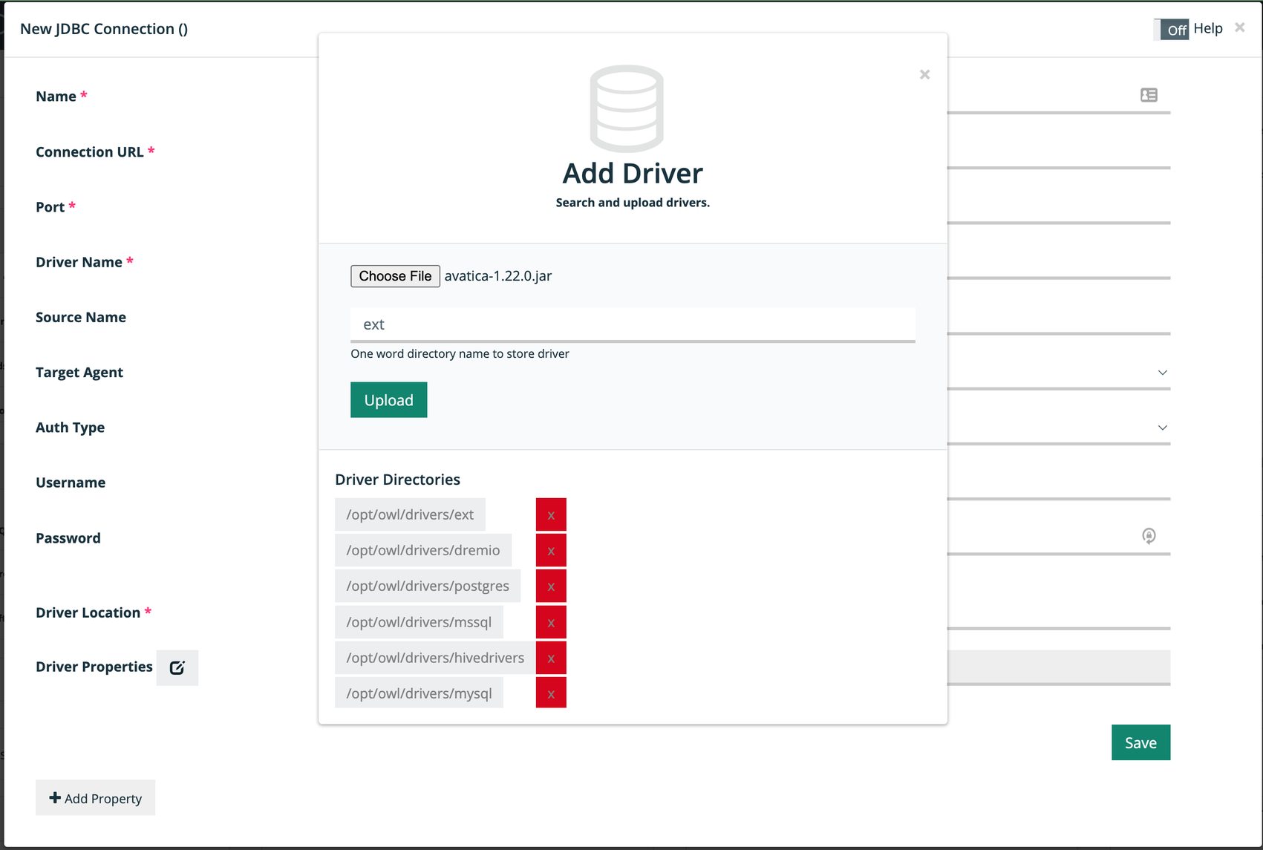Click the encryption lock icon near the Password field
1263x850 pixels.
pos(1148,536)
